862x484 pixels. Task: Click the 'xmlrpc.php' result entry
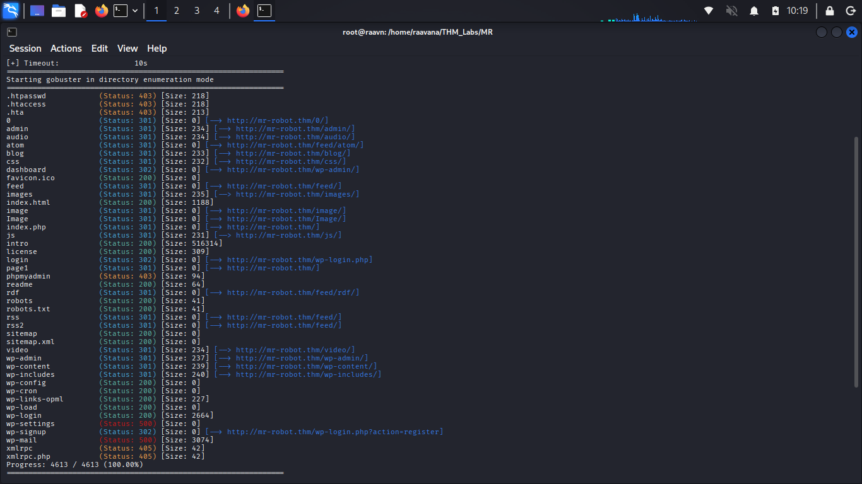tap(28, 456)
